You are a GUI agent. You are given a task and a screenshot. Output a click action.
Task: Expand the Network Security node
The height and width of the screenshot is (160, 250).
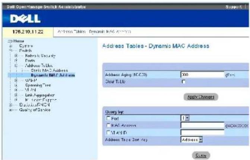click(x=16, y=56)
